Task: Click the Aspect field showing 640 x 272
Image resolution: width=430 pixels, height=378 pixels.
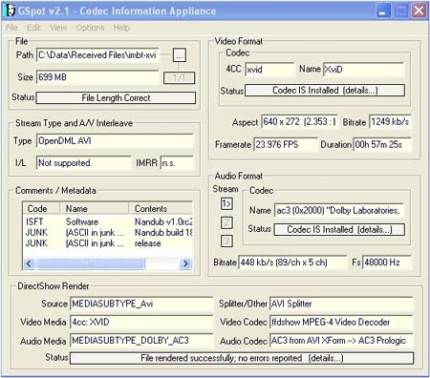Action: tap(299, 122)
